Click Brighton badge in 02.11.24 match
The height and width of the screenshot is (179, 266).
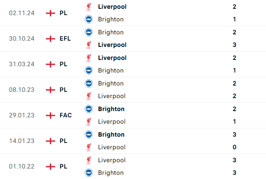click(89, 19)
